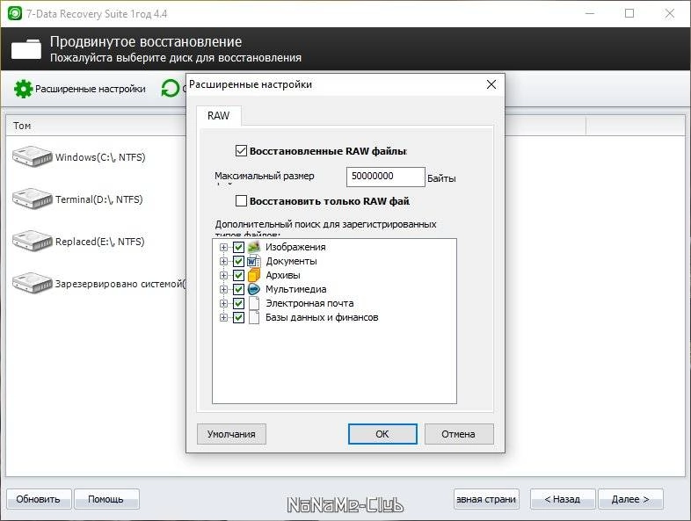Open Помощь button
The height and width of the screenshot is (521, 691).
pyautogui.click(x=105, y=499)
